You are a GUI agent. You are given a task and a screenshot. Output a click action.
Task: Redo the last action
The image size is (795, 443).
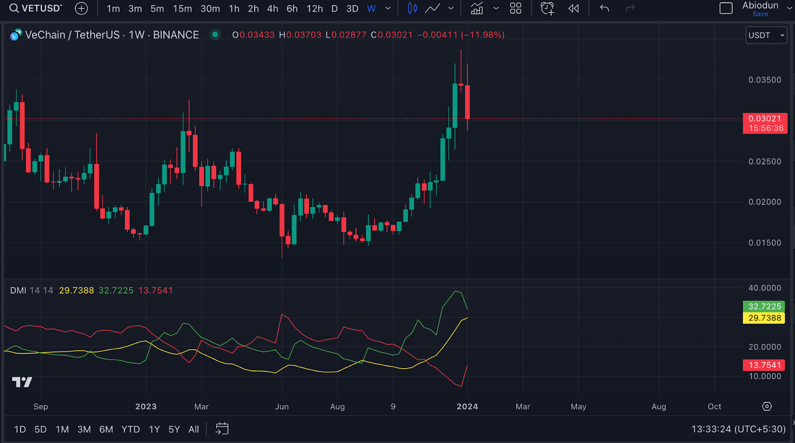click(x=630, y=8)
